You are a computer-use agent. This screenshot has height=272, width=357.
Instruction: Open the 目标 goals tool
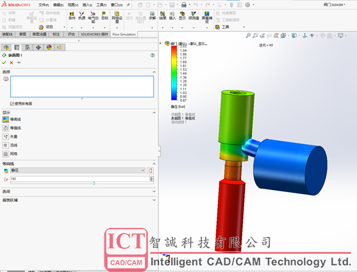[104, 16]
